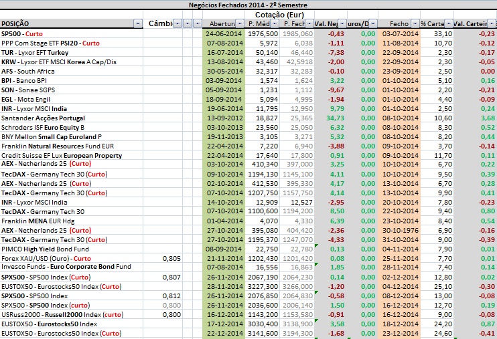This screenshot has height=339, width=497.
Task: Open the uros/D column filter dropdown
Action: tap(373, 24)
